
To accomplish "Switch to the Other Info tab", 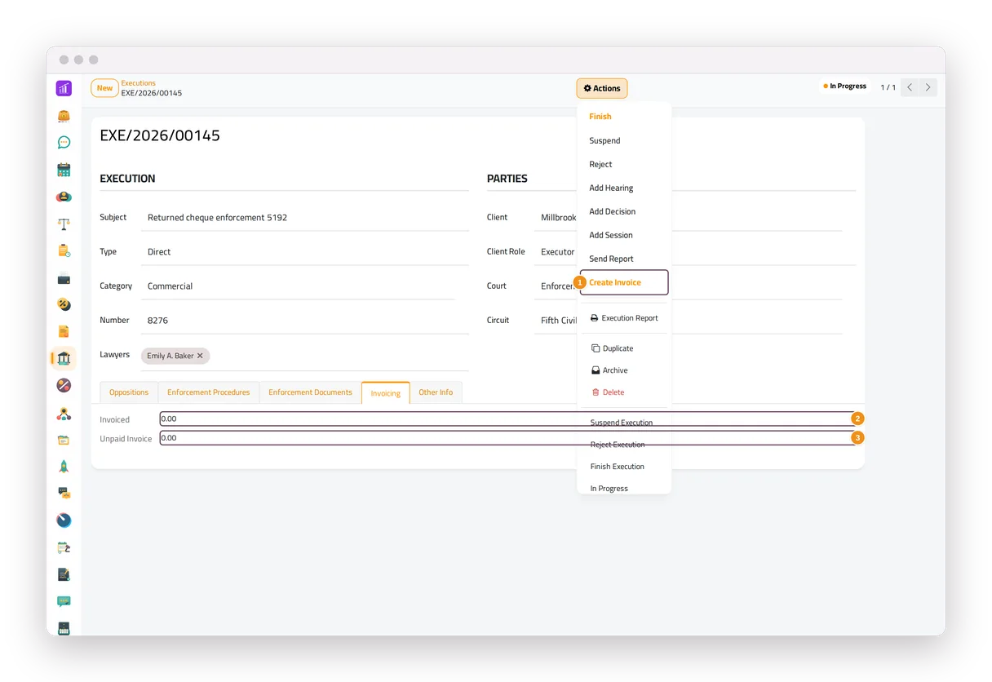I will pos(436,392).
